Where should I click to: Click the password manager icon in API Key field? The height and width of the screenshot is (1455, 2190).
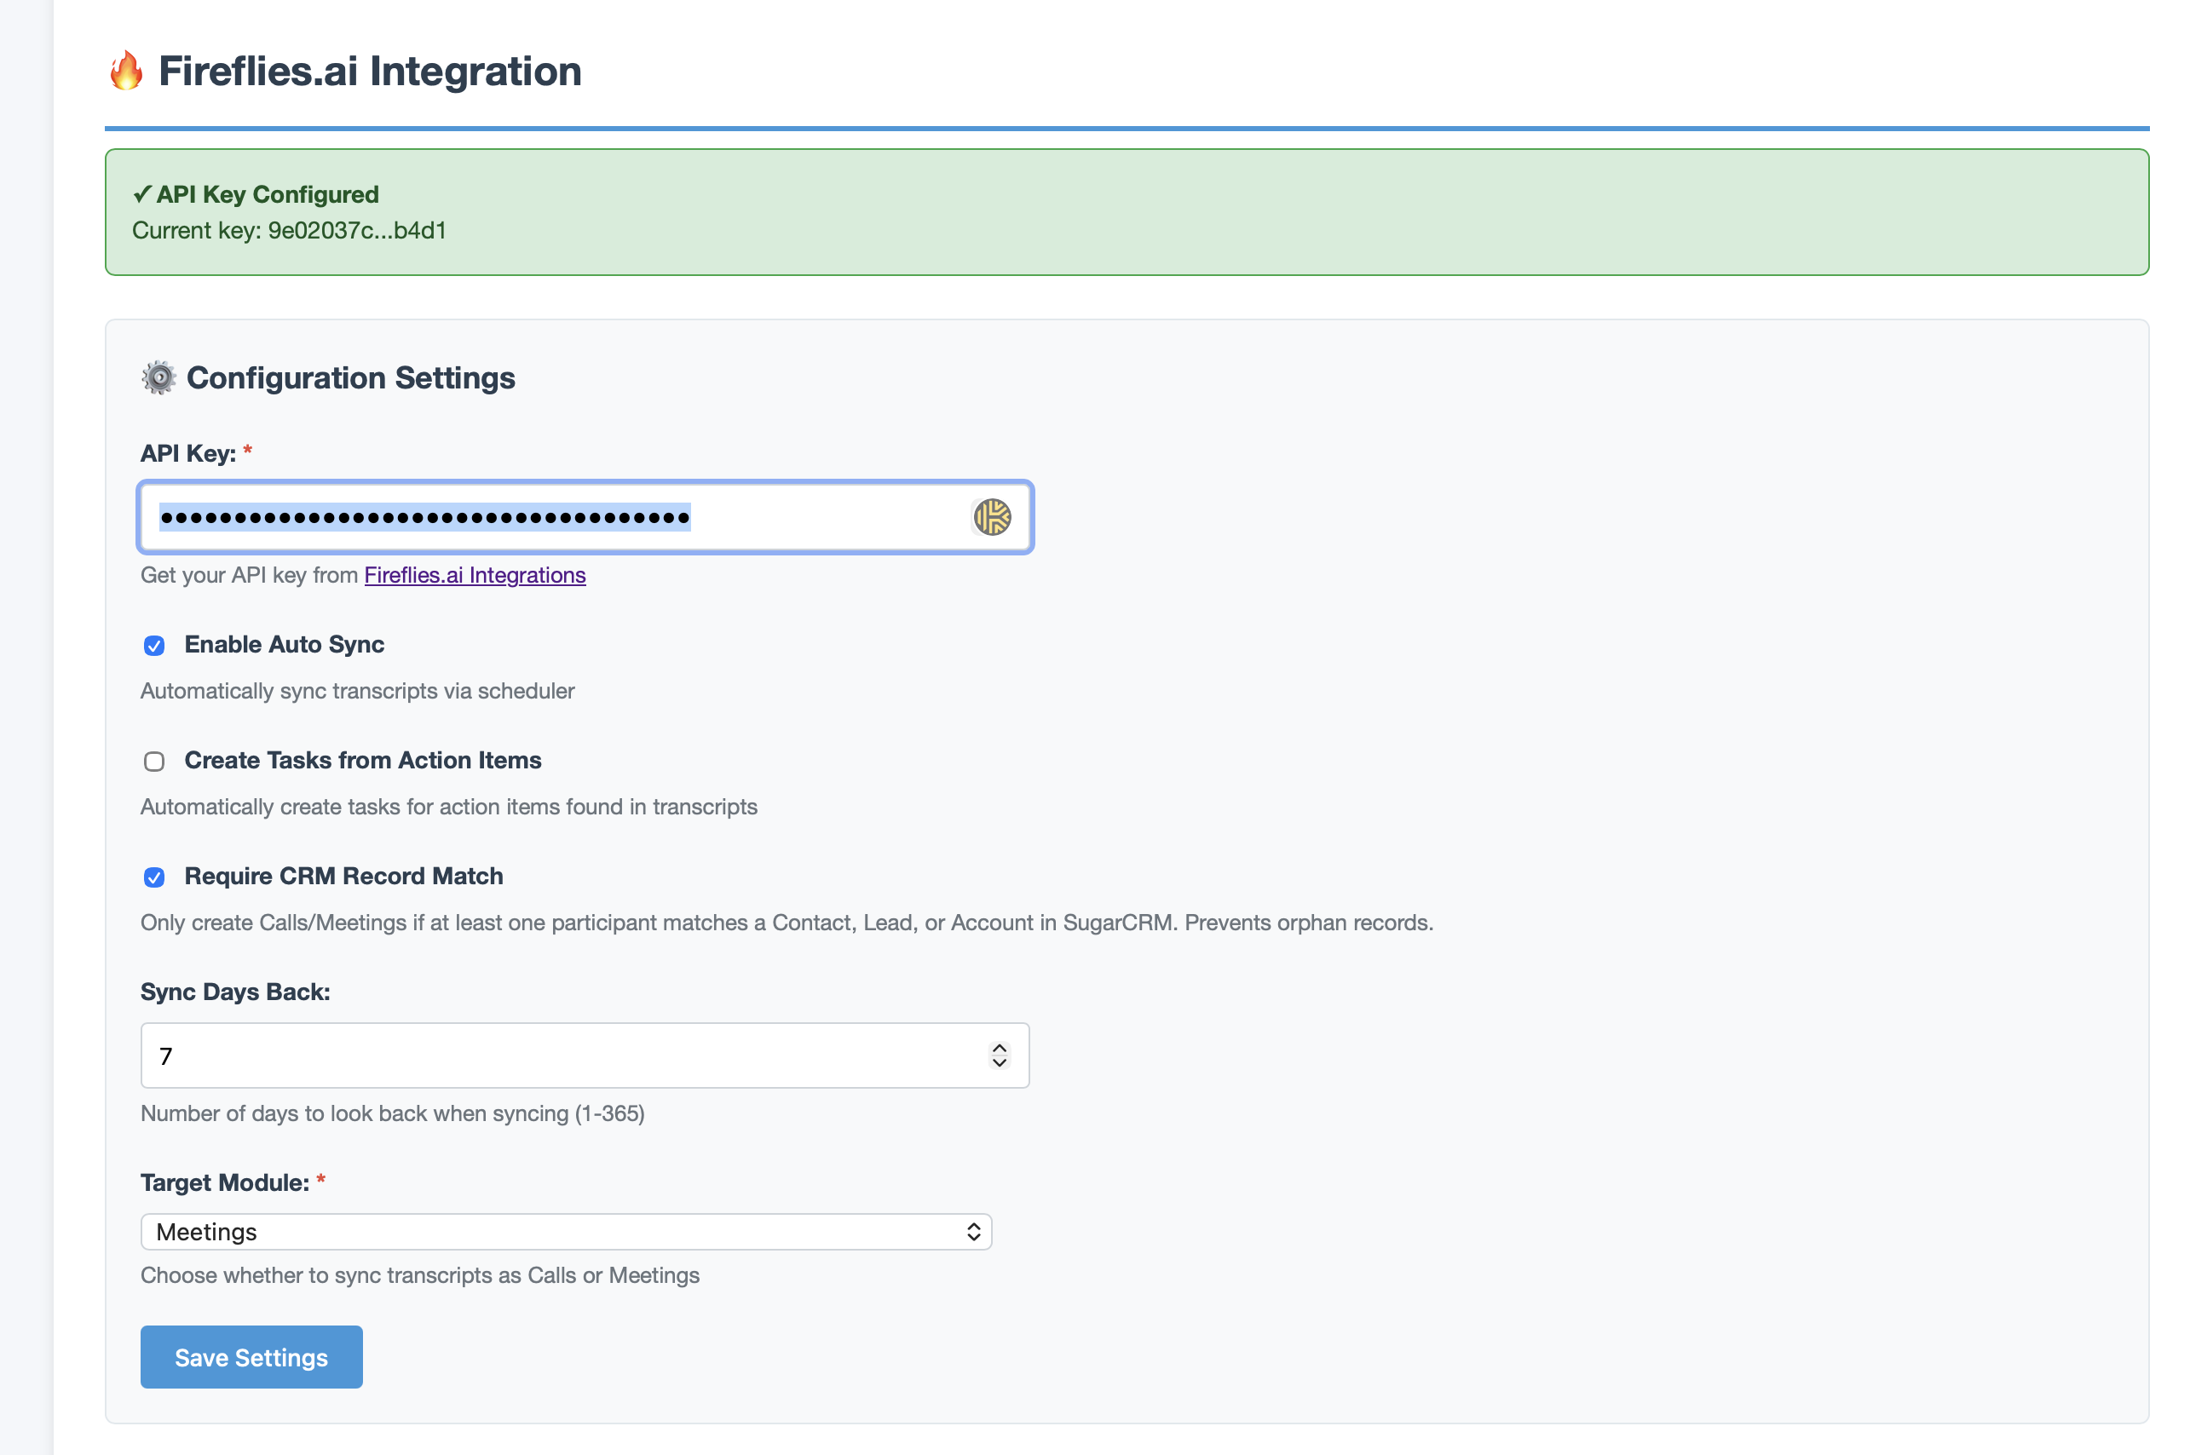[991, 517]
